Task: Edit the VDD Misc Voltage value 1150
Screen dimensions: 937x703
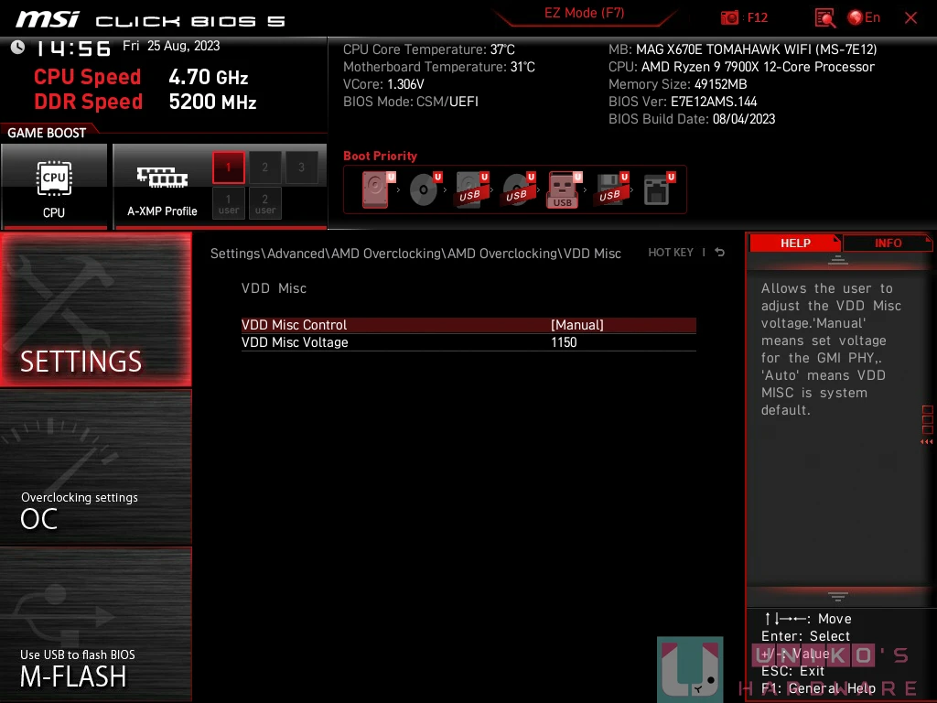Action: click(x=468, y=342)
